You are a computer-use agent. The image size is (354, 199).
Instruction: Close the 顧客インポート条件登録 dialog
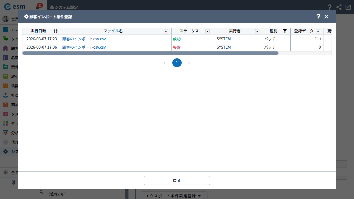tap(326, 17)
